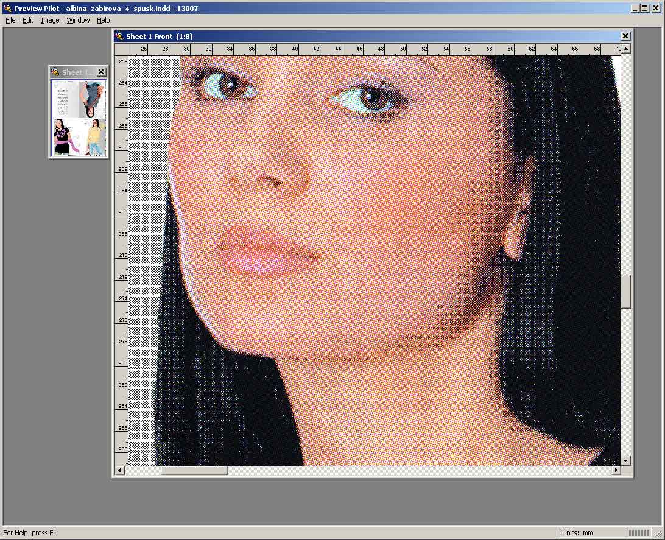Open the Image menu
Screen dimensions: 665x540
[x=49, y=20]
